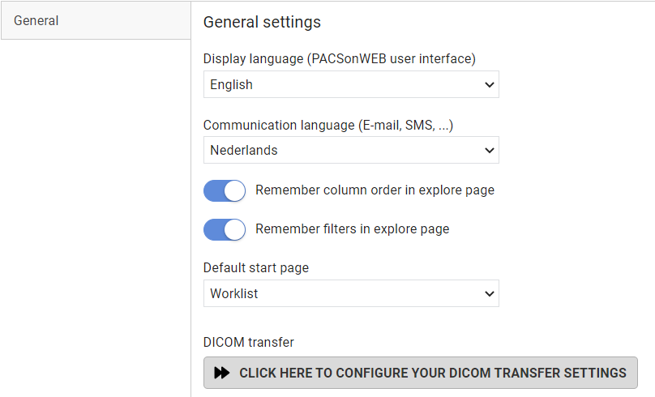Open the Default start page dropdown

(351, 293)
